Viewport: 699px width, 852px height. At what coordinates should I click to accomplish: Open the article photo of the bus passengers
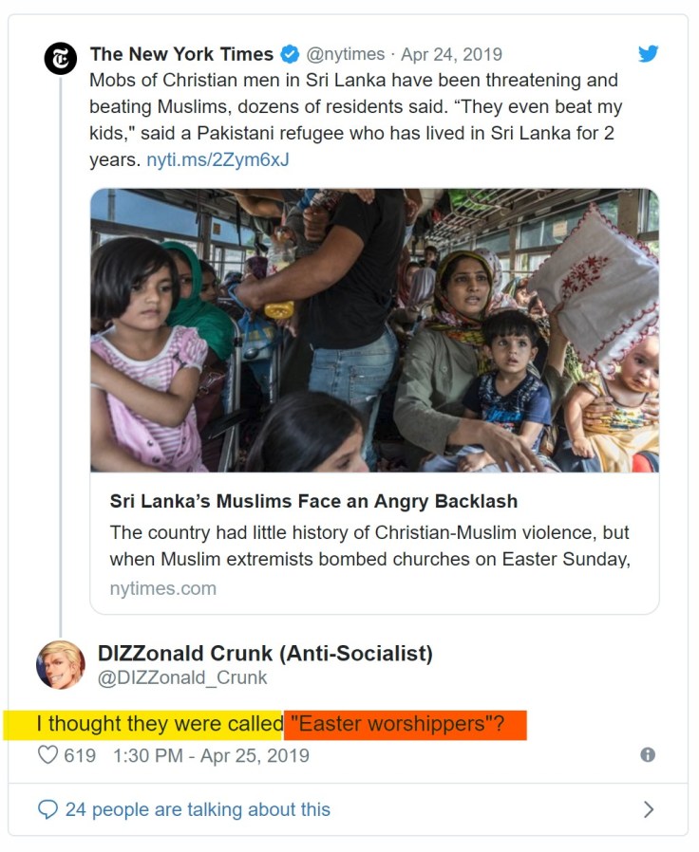374,330
